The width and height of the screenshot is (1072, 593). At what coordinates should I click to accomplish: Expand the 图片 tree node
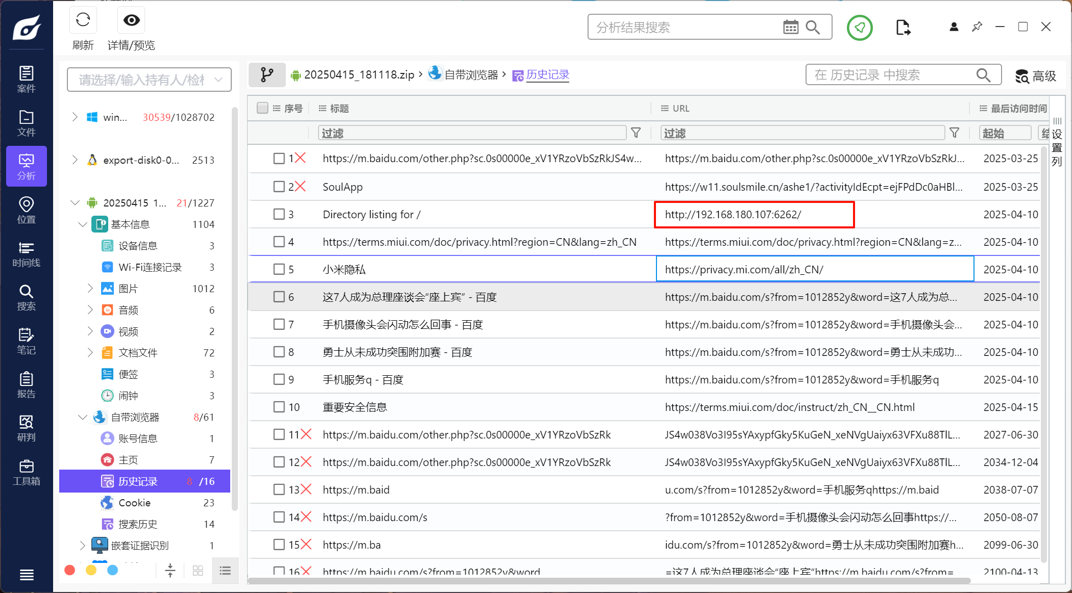(90, 289)
